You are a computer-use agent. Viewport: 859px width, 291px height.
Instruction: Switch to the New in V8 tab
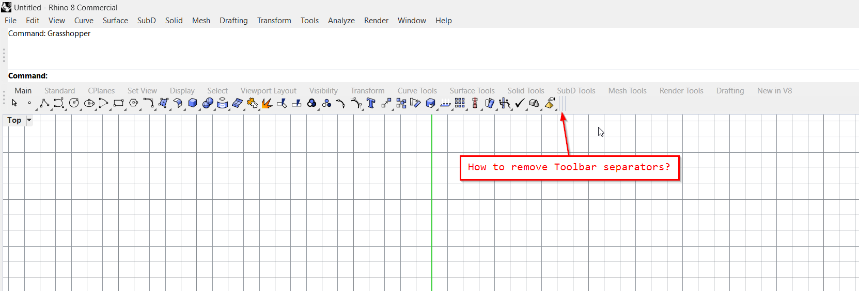(x=774, y=91)
